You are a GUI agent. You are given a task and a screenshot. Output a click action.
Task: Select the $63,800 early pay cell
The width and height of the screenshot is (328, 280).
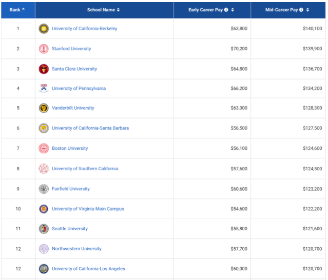212,29
